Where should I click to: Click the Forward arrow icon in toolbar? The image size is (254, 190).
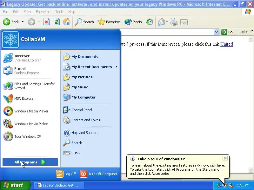(x=31, y=22)
